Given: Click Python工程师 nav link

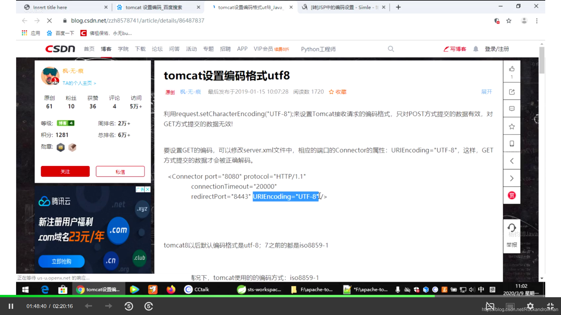Looking at the screenshot, I should [x=318, y=49].
